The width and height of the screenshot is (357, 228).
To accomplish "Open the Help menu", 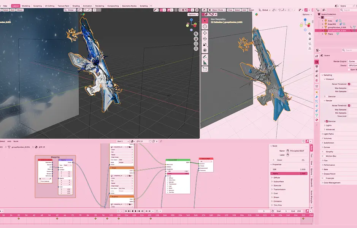I will coord(5,6).
